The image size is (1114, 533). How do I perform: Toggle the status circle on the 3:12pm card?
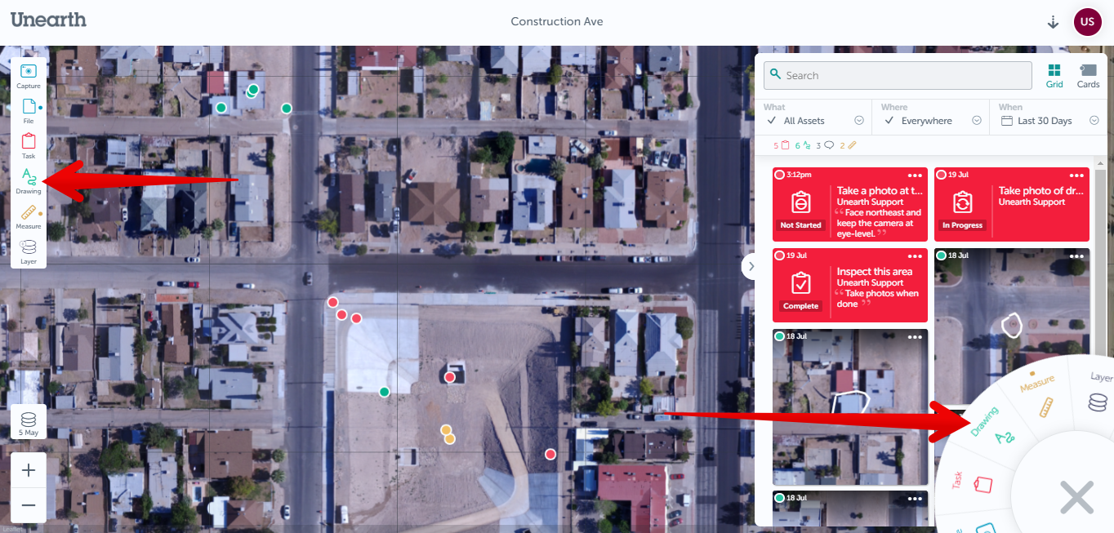coord(779,175)
